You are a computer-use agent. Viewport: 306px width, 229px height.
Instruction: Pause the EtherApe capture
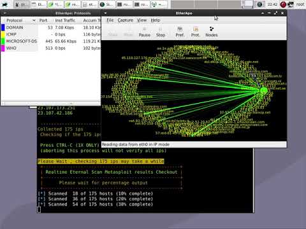coord(145,32)
